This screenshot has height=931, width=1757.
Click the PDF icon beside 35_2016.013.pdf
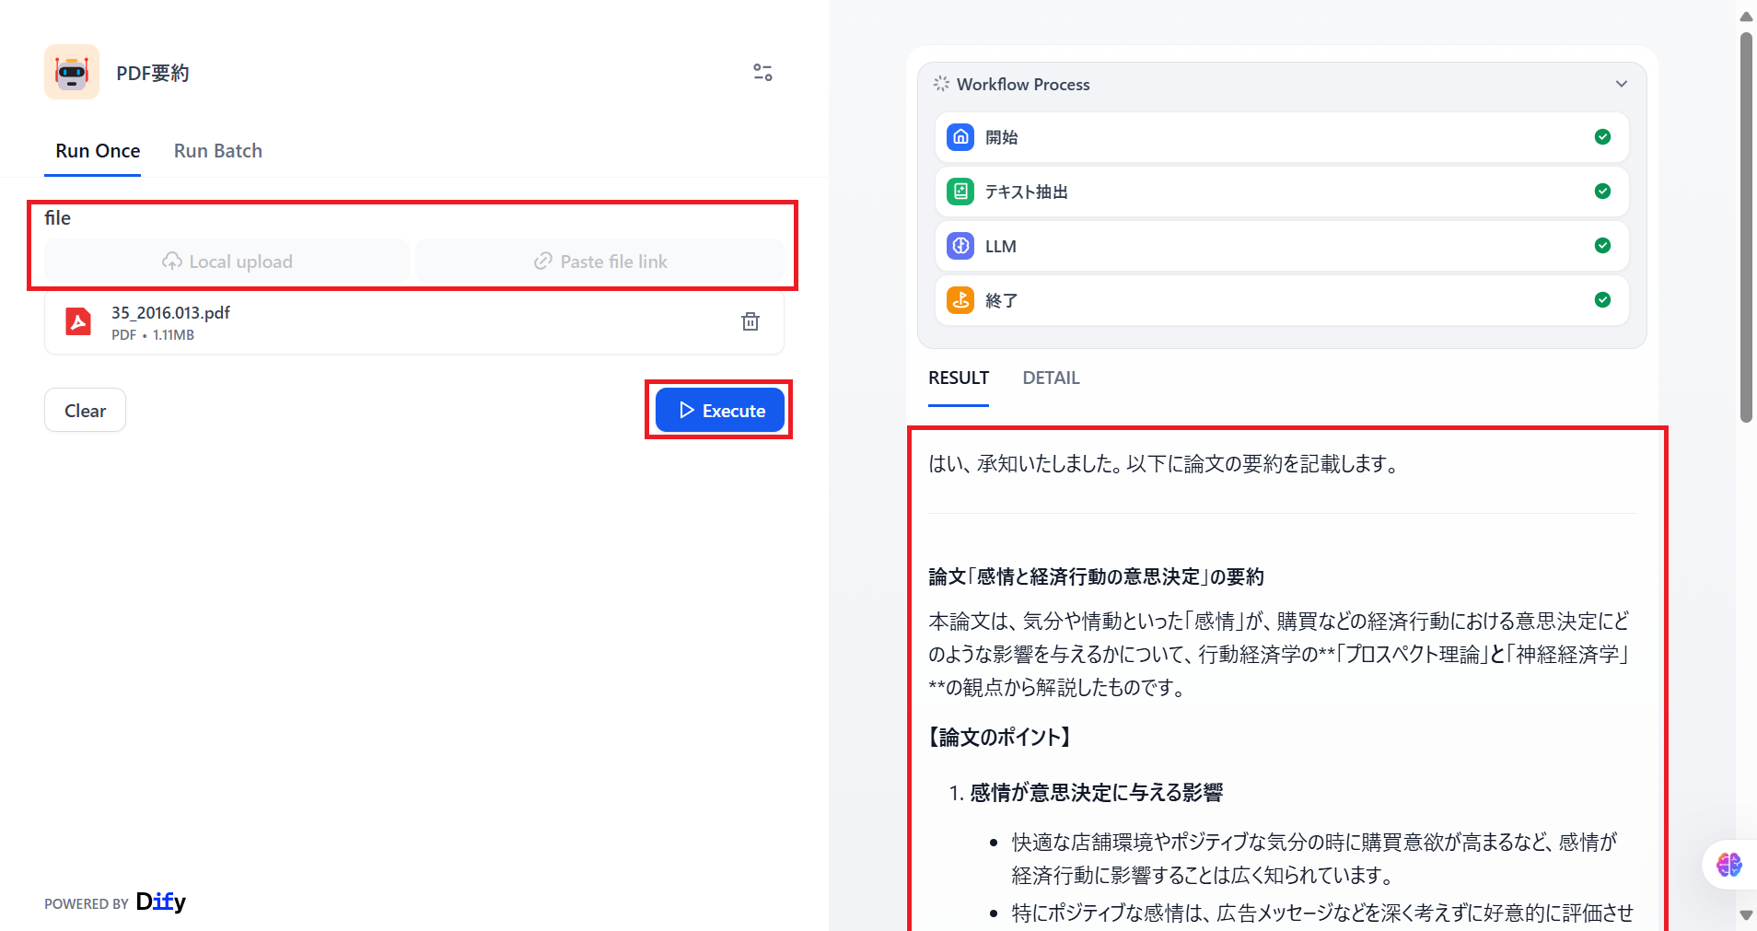click(78, 321)
